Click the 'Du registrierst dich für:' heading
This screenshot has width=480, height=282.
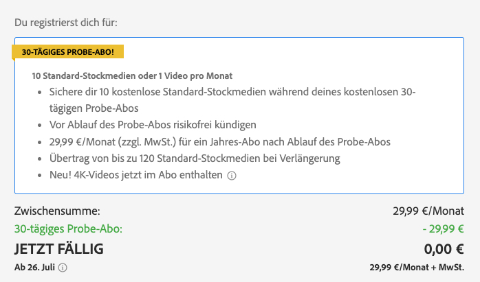(66, 23)
